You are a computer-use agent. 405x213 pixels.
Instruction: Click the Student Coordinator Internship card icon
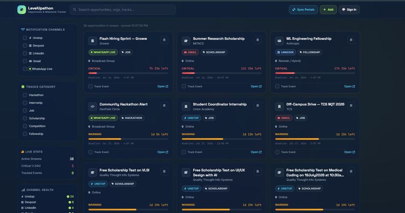[186, 106]
